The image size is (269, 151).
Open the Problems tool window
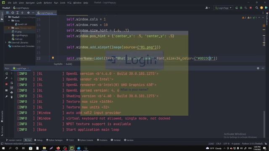[102, 140]
